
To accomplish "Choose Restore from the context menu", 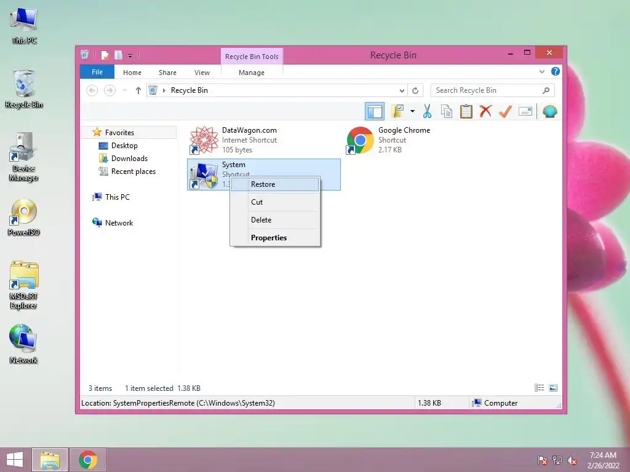I will pyautogui.click(x=276, y=184).
